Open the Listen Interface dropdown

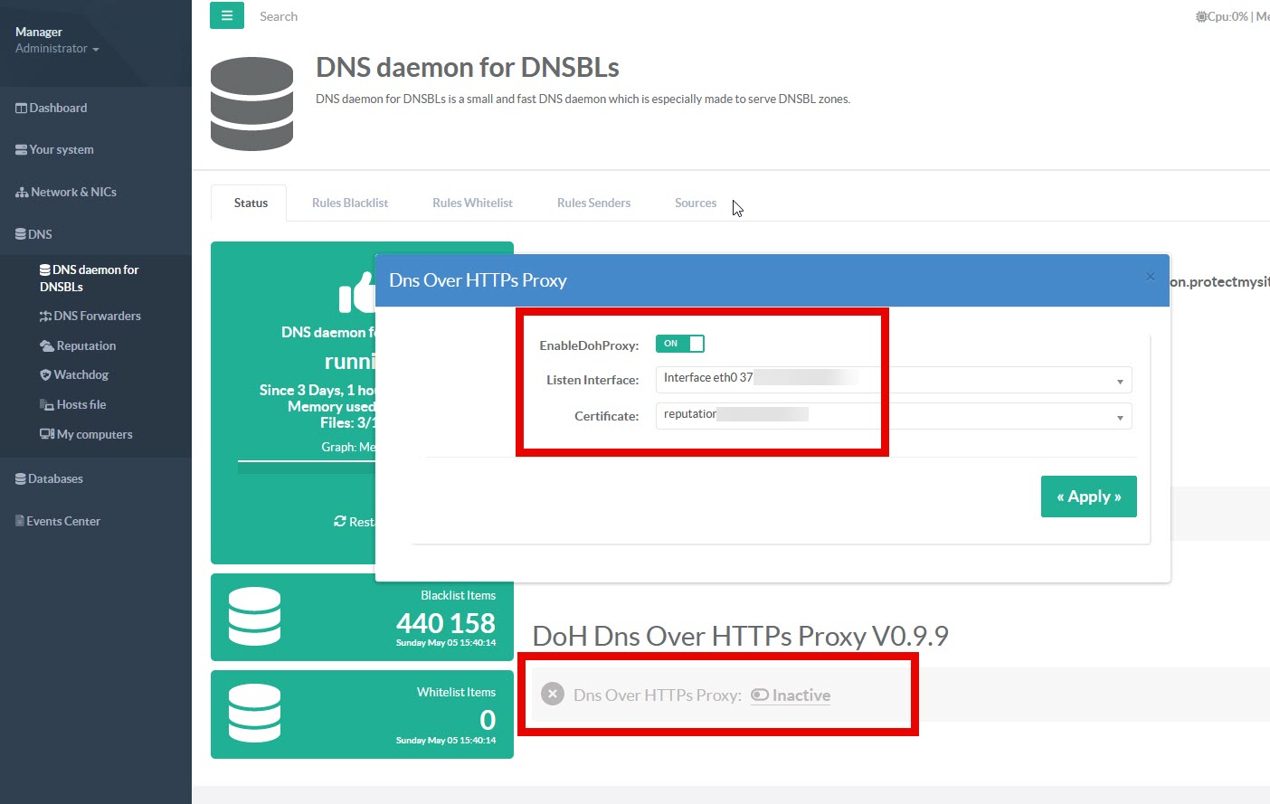click(x=893, y=381)
